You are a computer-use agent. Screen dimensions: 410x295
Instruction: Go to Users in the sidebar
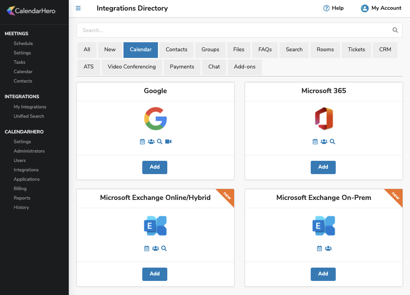point(20,160)
